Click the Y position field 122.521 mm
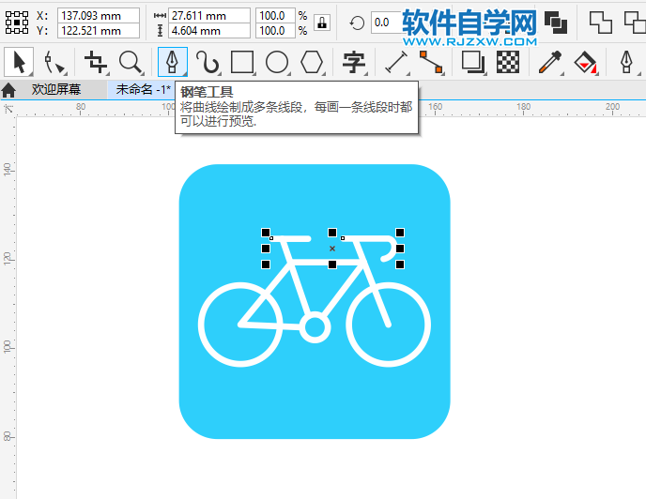Screen dimensions: 646x499 point(99,31)
